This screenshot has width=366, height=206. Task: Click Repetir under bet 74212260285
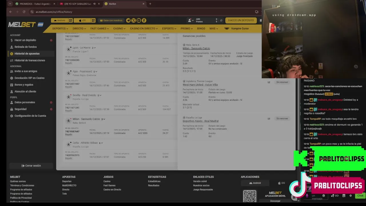click(x=69, y=63)
